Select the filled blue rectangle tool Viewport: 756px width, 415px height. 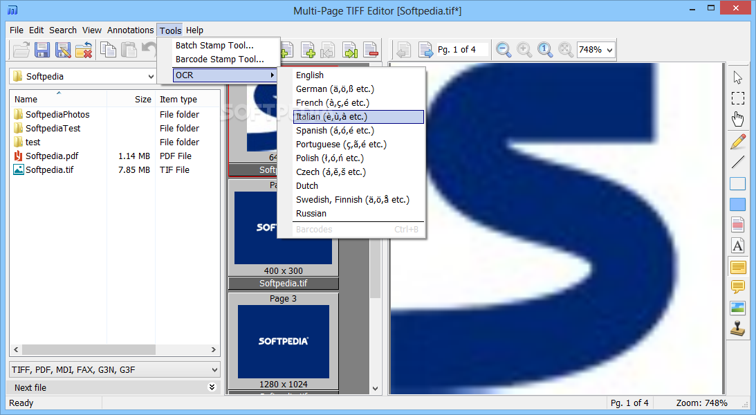(x=738, y=204)
